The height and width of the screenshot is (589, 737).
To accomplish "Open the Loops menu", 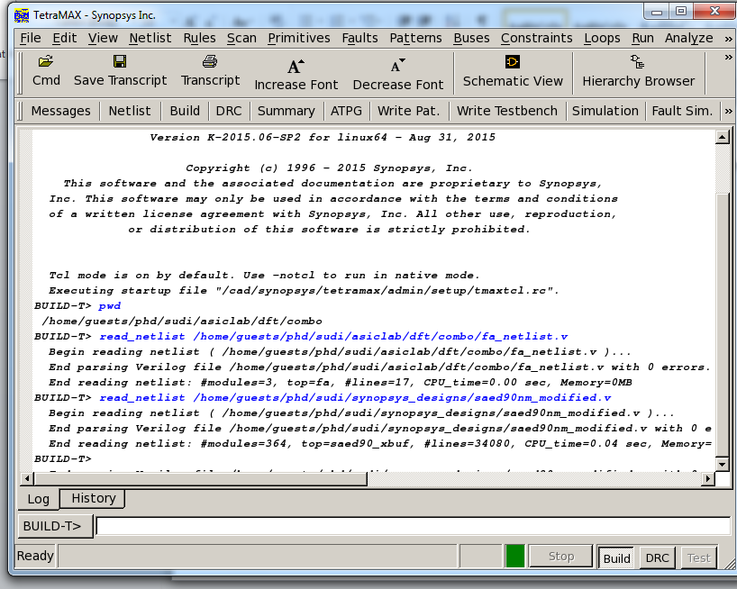I will 602,38.
